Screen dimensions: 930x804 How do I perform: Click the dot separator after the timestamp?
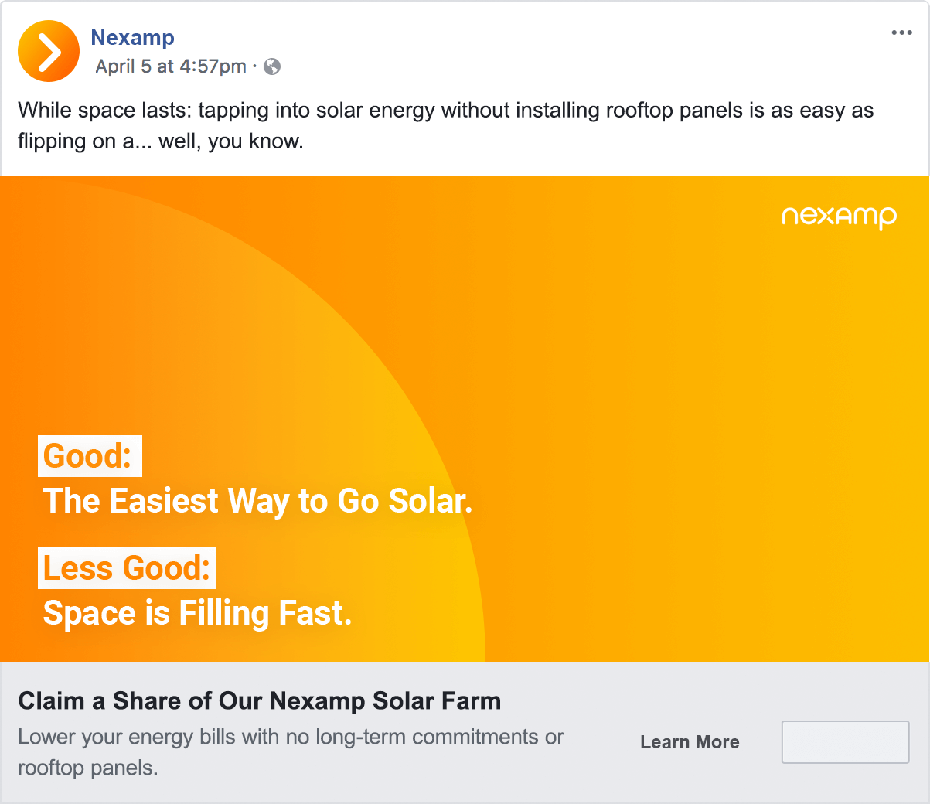(x=254, y=66)
